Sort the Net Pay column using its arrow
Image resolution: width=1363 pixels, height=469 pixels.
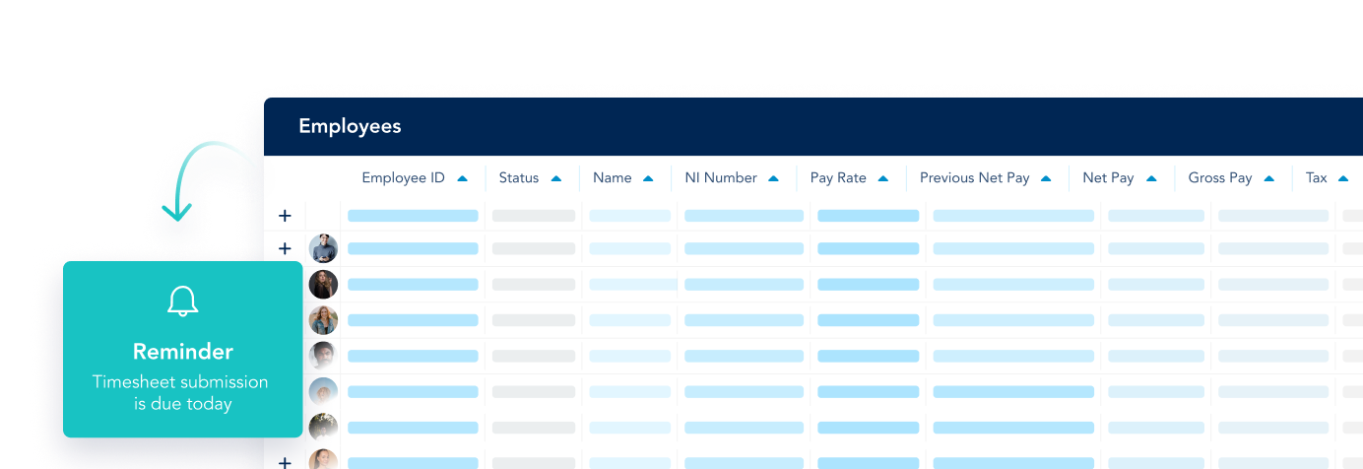click(1151, 178)
